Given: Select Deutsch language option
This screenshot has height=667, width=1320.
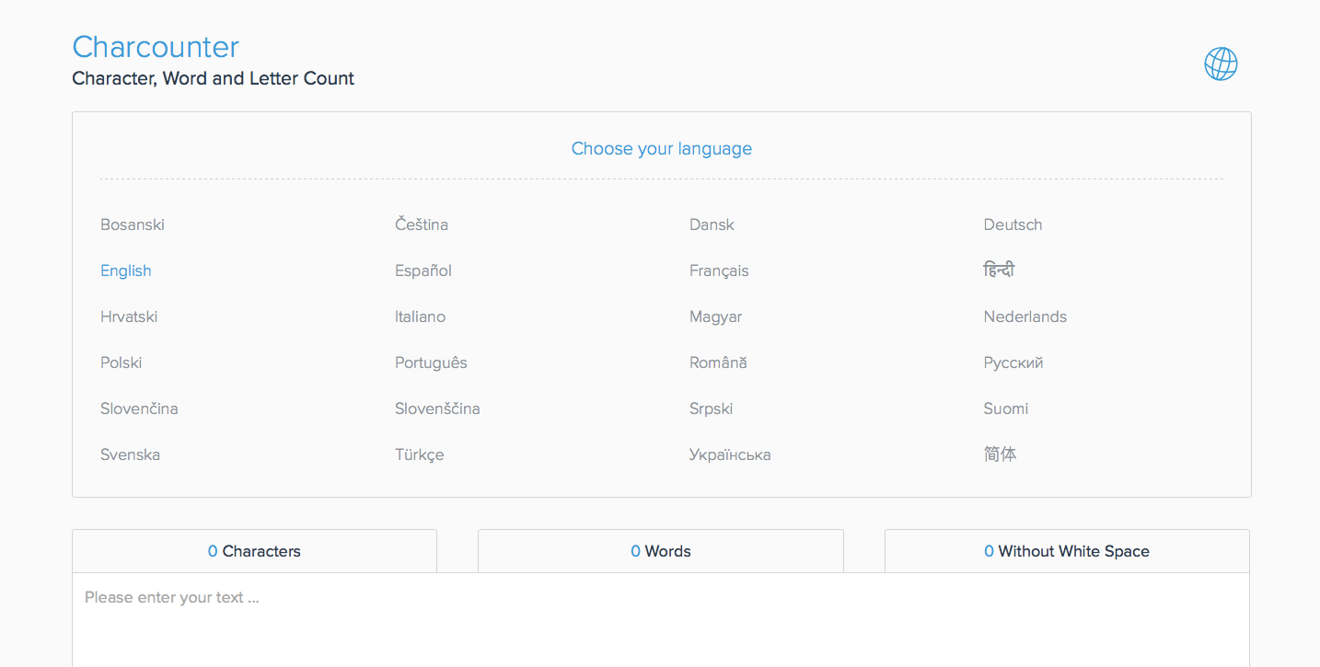Looking at the screenshot, I should coord(1013,224).
